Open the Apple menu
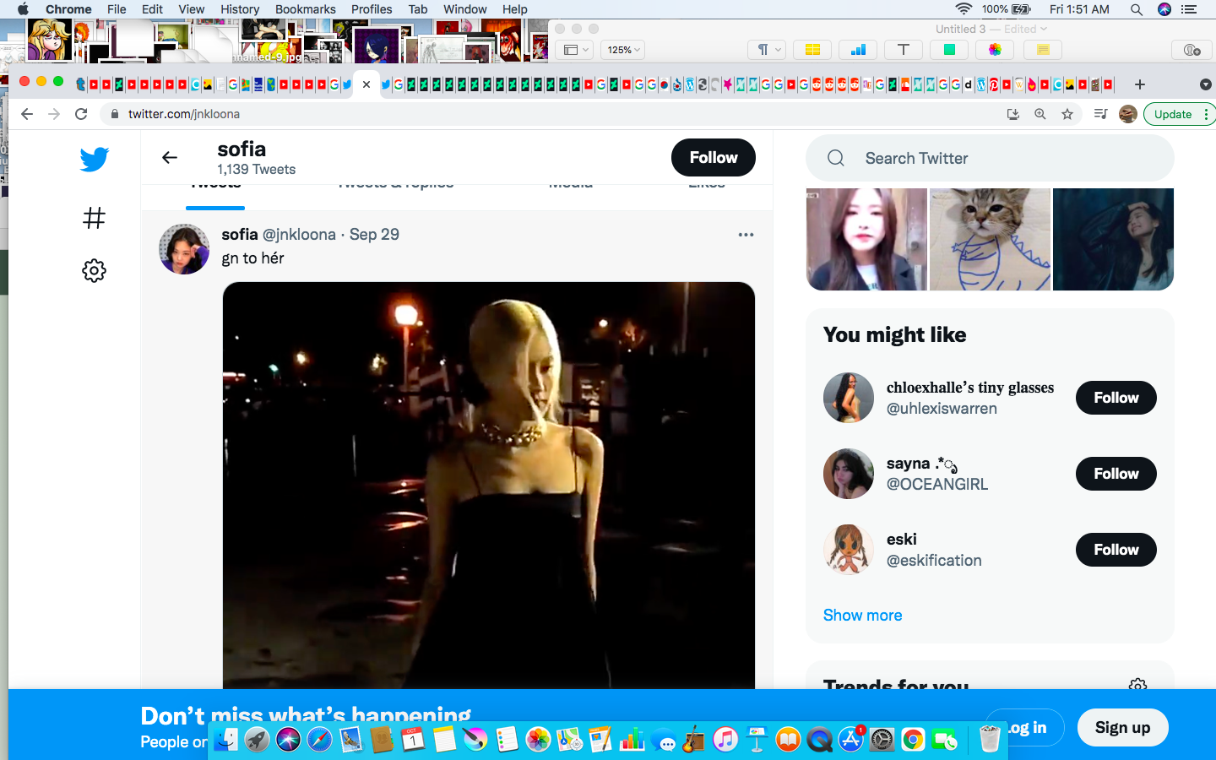 [x=23, y=9]
